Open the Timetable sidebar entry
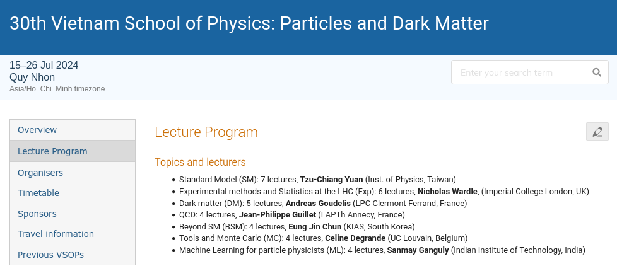Viewport: 617px width, 266px height. pyautogui.click(x=38, y=193)
